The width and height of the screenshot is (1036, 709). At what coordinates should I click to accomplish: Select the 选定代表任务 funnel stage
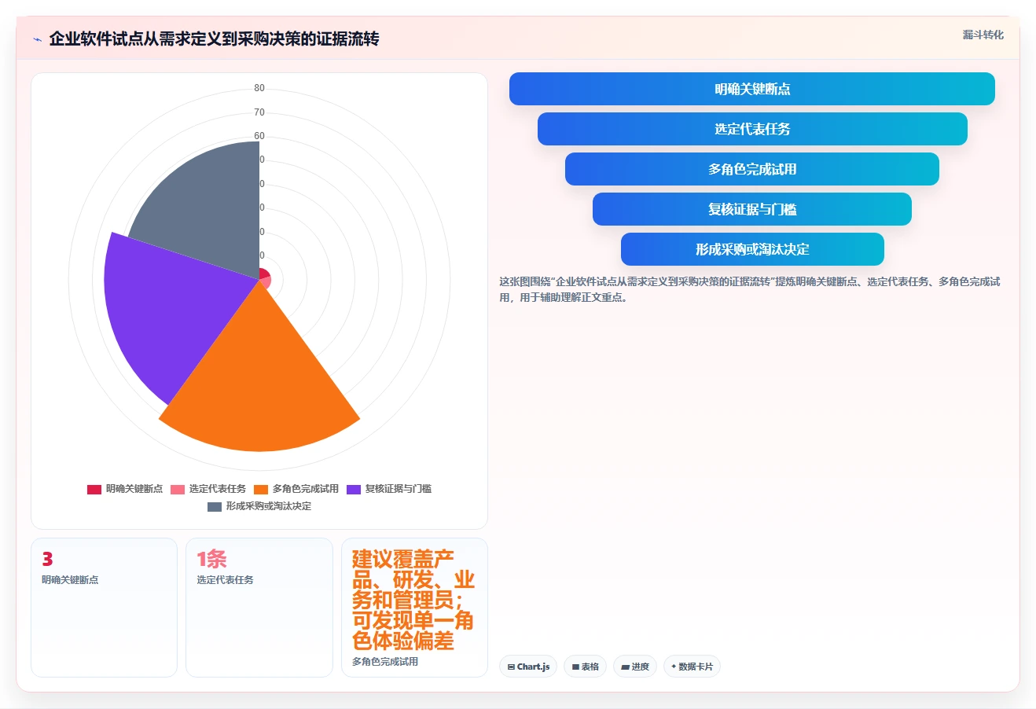[752, 129]
